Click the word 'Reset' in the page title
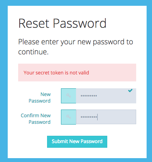Screen dimensions: 152x162 [34, 24]
